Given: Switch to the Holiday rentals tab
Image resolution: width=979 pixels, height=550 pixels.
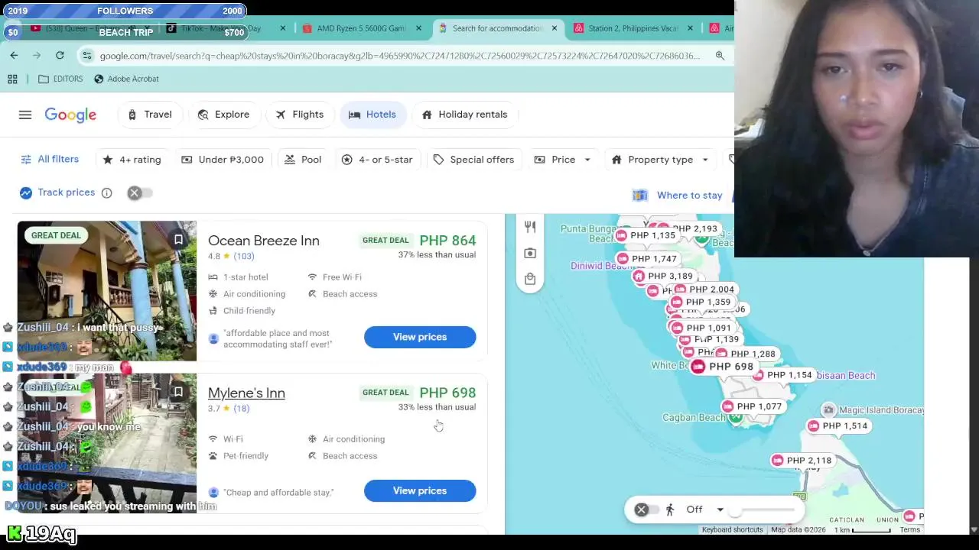Looking at the screenshot, I should point(464,115).
